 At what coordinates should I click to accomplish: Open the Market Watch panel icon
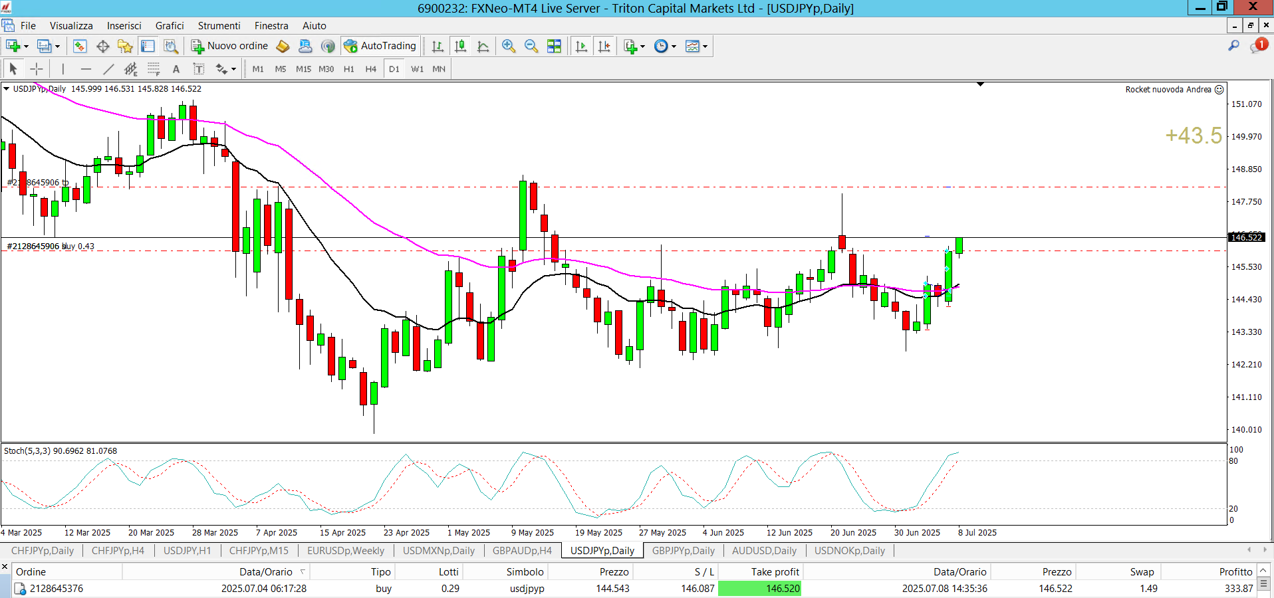(80, 46)
